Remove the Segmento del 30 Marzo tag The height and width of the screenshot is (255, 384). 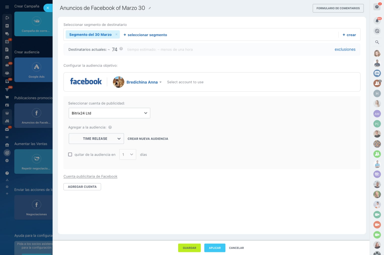(116, 34)
